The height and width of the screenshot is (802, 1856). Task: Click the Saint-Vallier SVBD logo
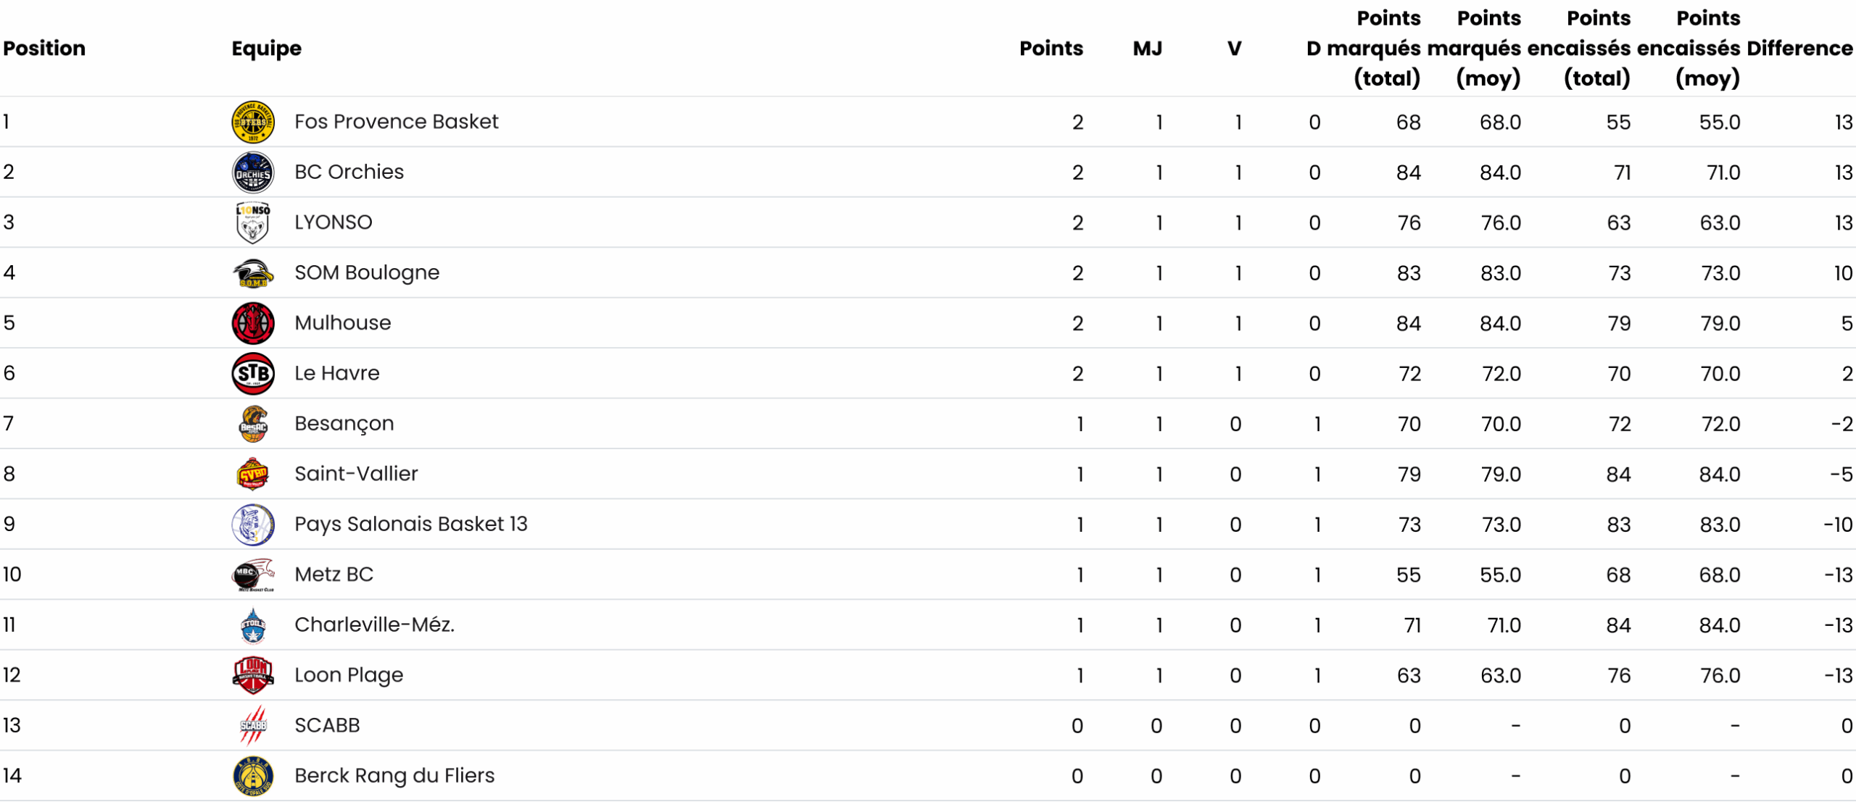tap(252, 475)
